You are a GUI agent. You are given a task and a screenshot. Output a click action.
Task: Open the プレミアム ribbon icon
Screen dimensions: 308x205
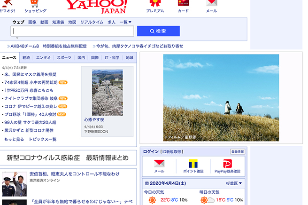155,3
